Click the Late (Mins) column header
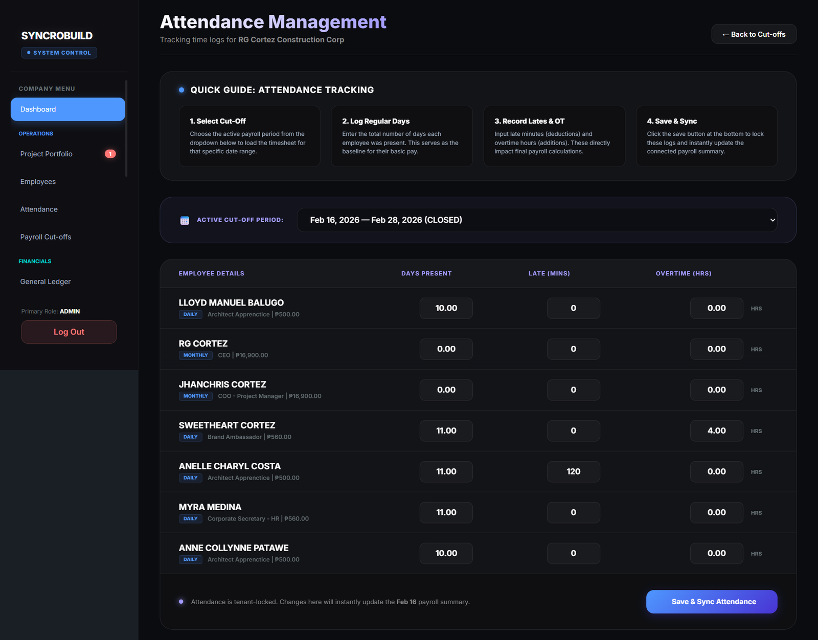This screenshot has height=640, width=818. pyautogui.click(x=549, y=274)
